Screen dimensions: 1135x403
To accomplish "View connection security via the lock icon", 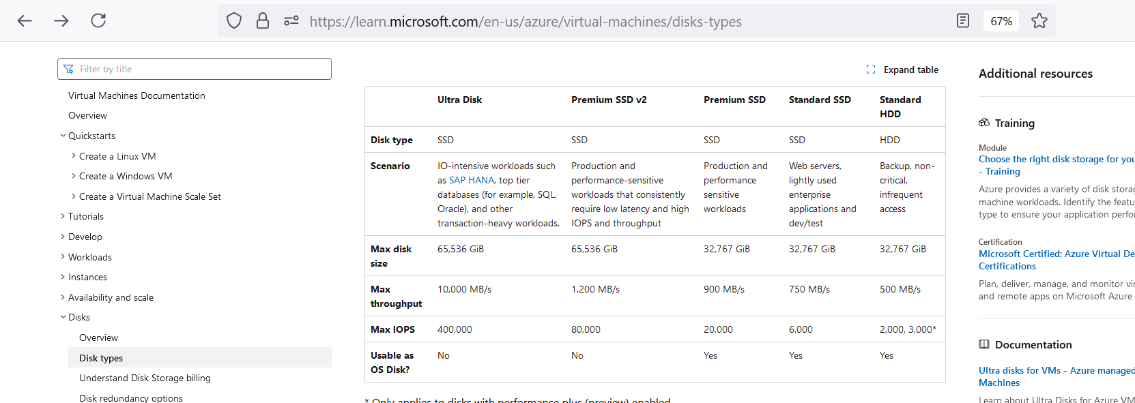I will pos(262,20).
